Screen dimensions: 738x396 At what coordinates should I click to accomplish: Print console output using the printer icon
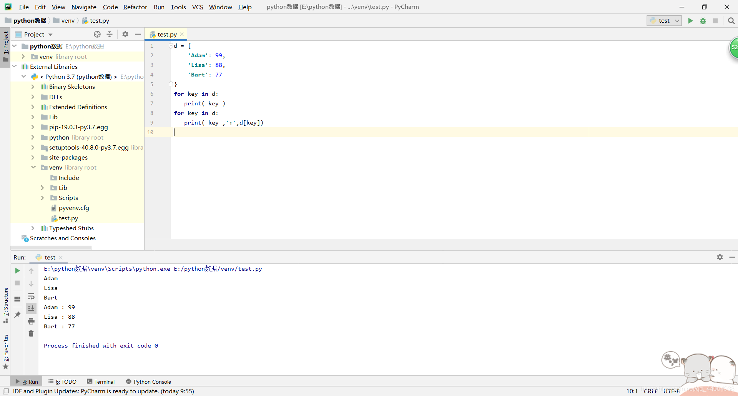tap(31, 321)
